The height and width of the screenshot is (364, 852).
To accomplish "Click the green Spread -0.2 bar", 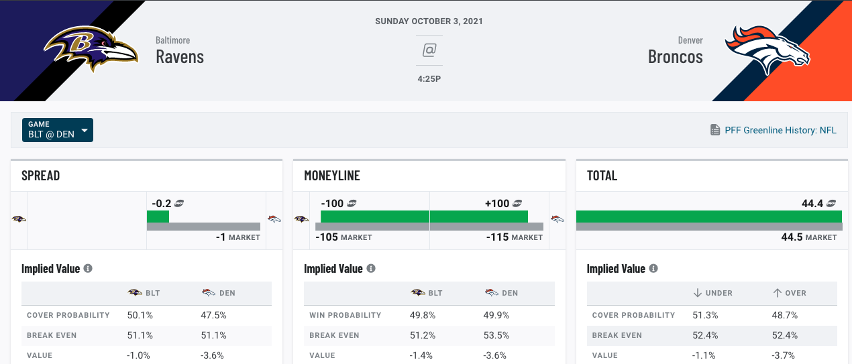I will point(158,217).
